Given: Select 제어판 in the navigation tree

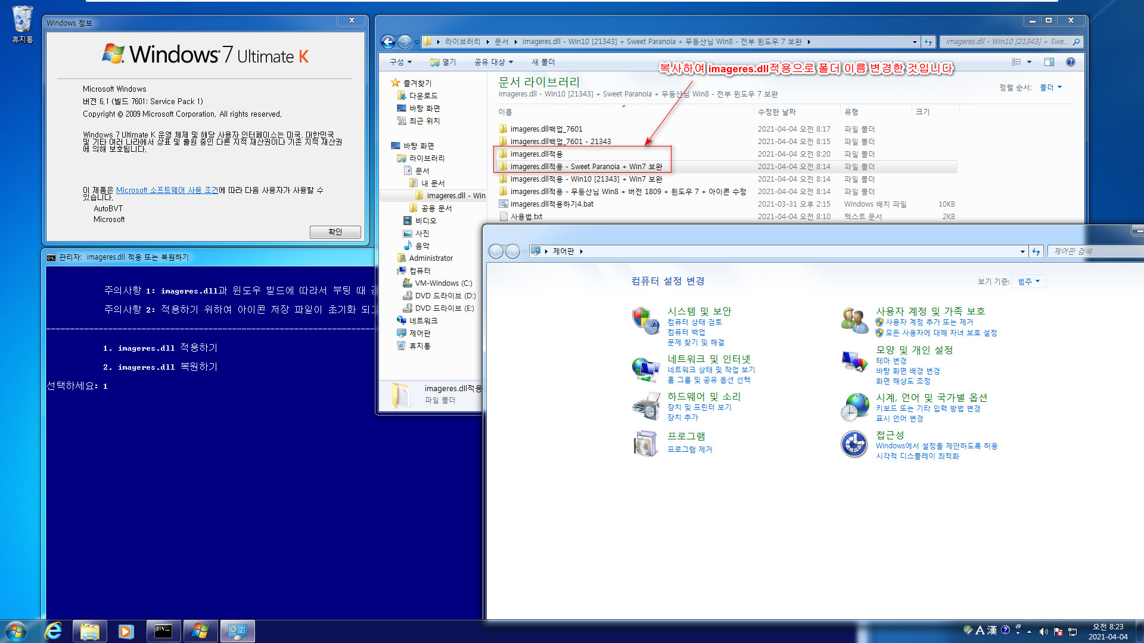Looking at the screenshot, I should (419, 333).
